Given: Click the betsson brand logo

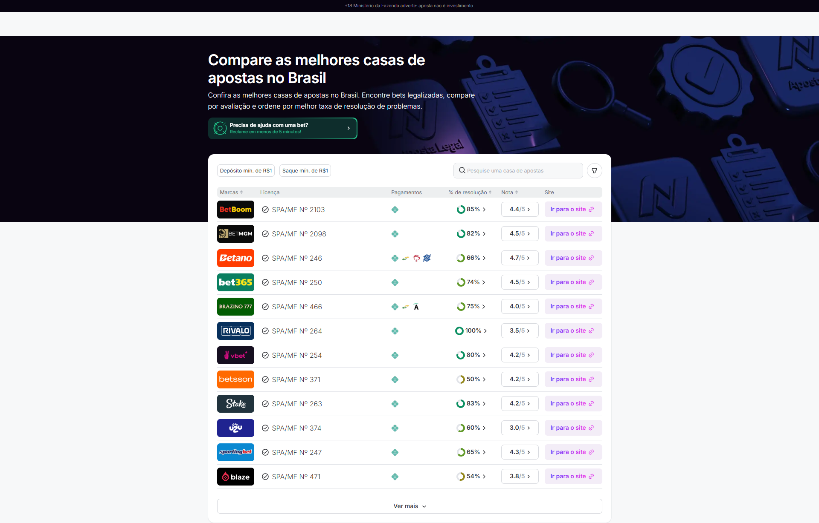Looking at the screenshot, I should coord(235,379).
